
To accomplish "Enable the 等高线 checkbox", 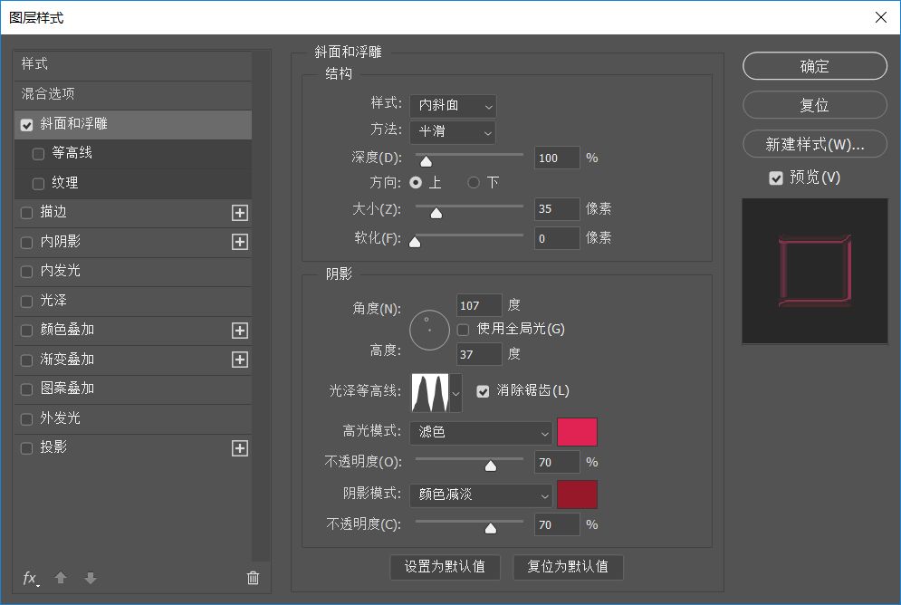I will 38,154.
